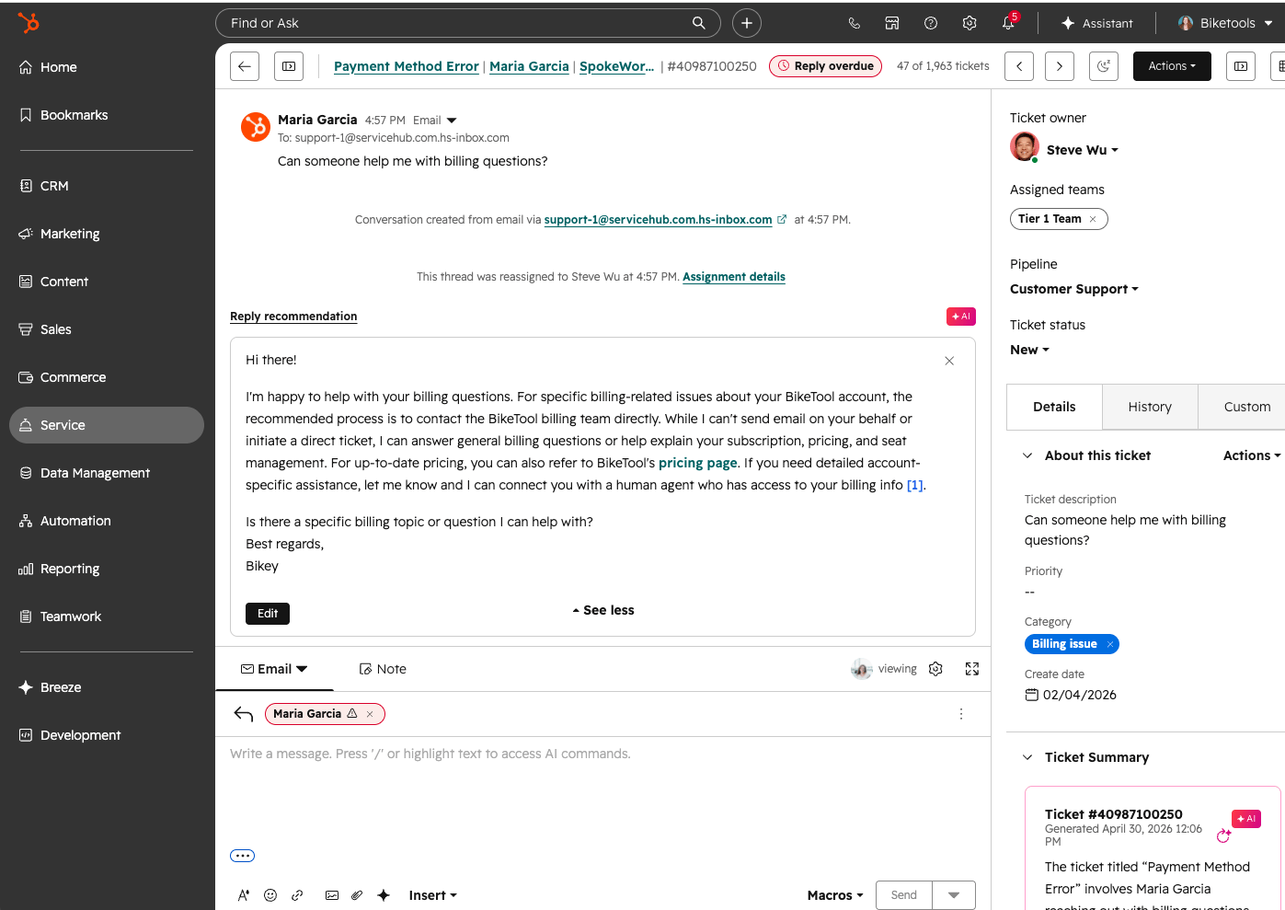Viewport: 1285px width, 910px height.
Task: Open the ticket Actions dropdown in header
Action: coord(1173,66)
